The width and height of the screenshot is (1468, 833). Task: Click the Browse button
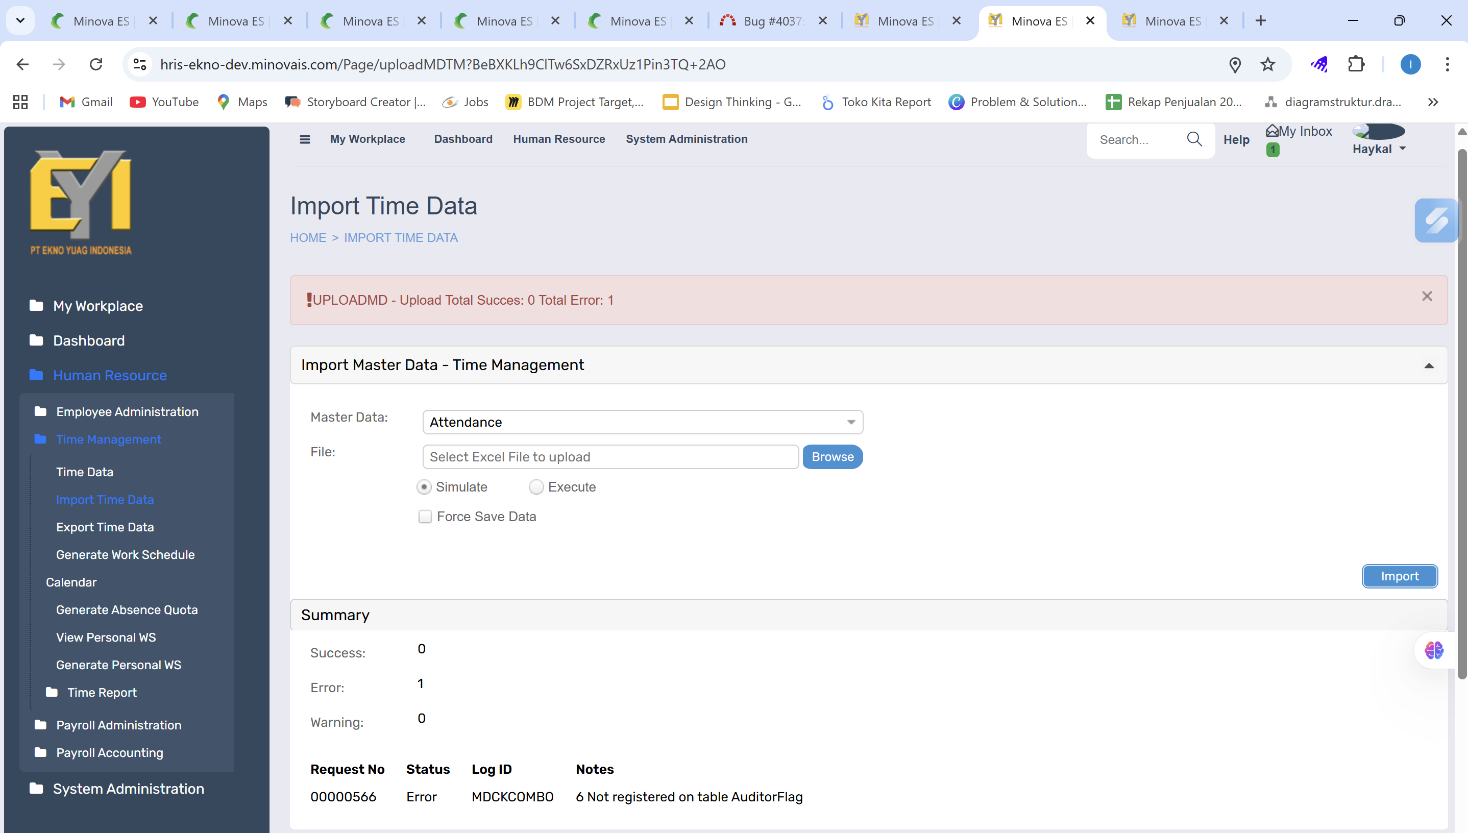click(832, 456)
